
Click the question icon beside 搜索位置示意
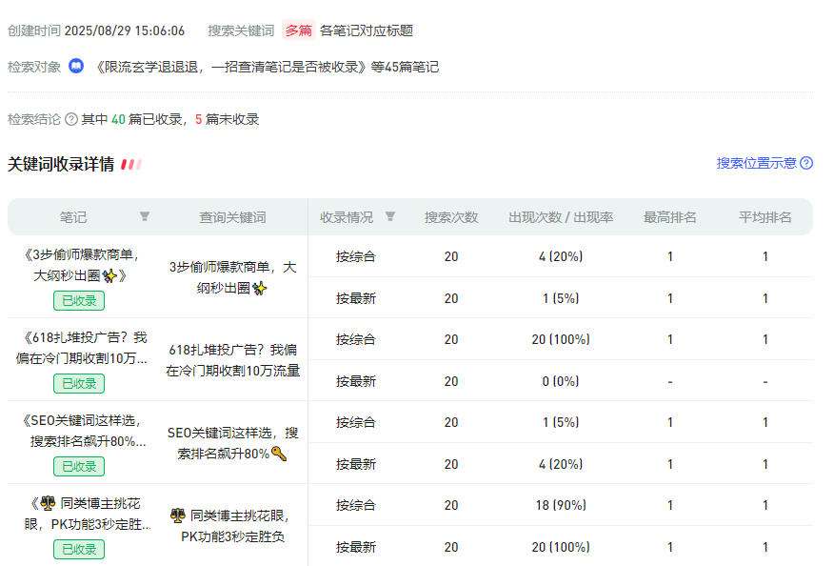click(806, 163)
